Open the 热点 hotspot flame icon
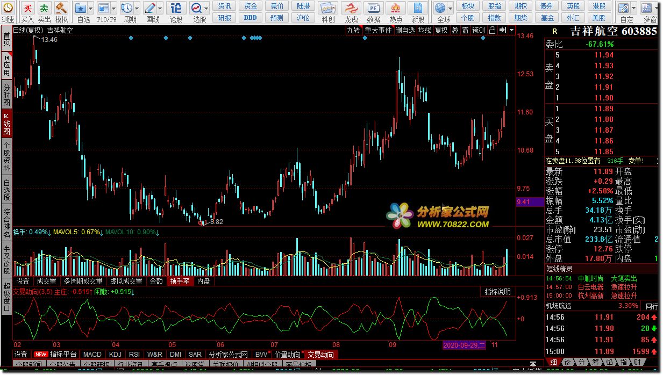 pyautogui.click(x=396, y=8)
